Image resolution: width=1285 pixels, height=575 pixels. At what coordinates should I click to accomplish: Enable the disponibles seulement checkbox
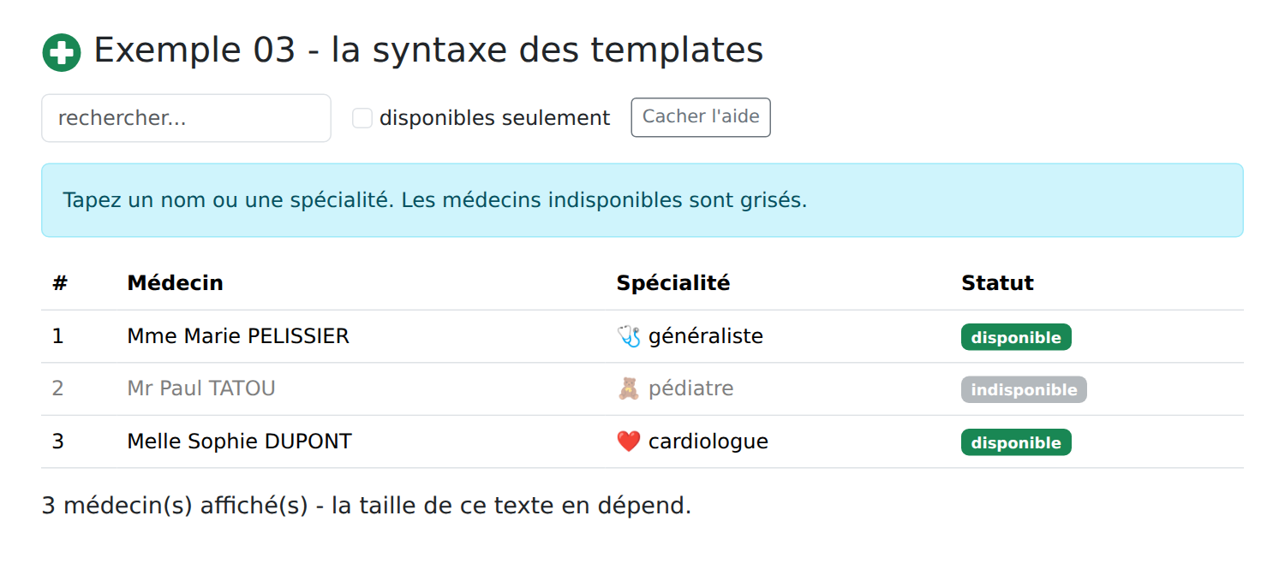pyautogui.click(x=362, y=118)
